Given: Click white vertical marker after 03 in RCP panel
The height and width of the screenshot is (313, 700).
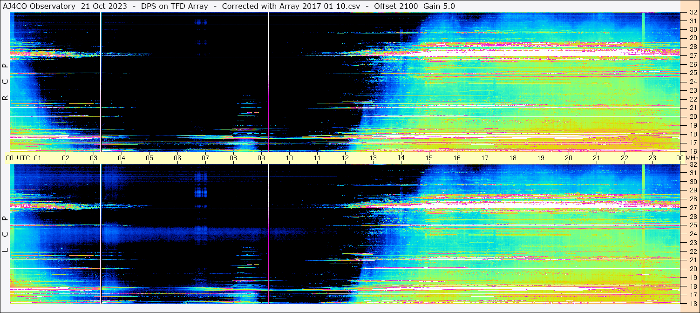Looking at the screenshot, I should 101,82.
